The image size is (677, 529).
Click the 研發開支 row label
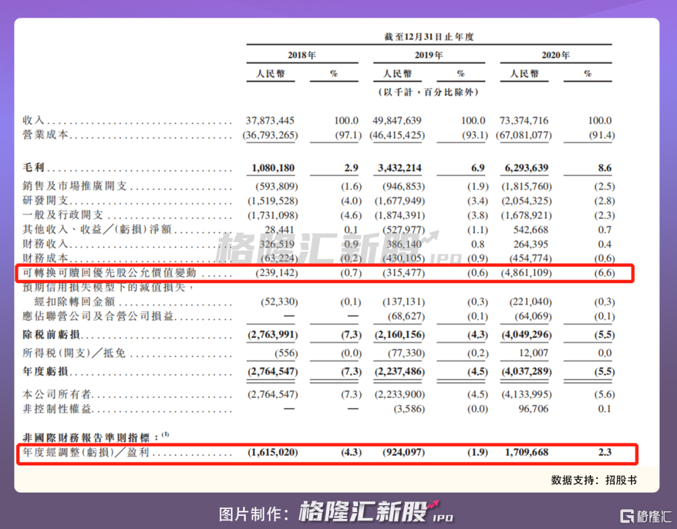(45, 201)
